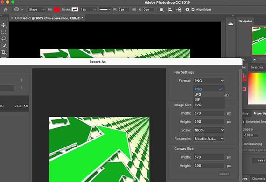Screen dimensions: 266x182
Task: Select the Rectangular Marquee tool
Action: coord(4,32)
